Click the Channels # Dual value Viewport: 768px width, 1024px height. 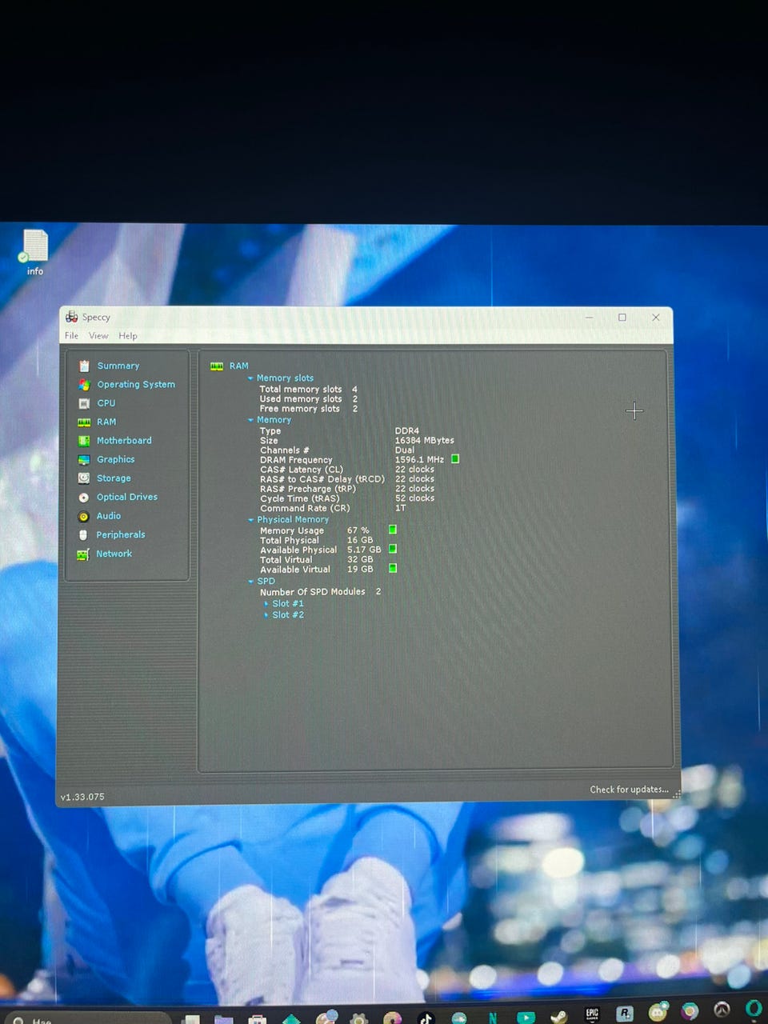pyautogui.click(x=405, y=450)
